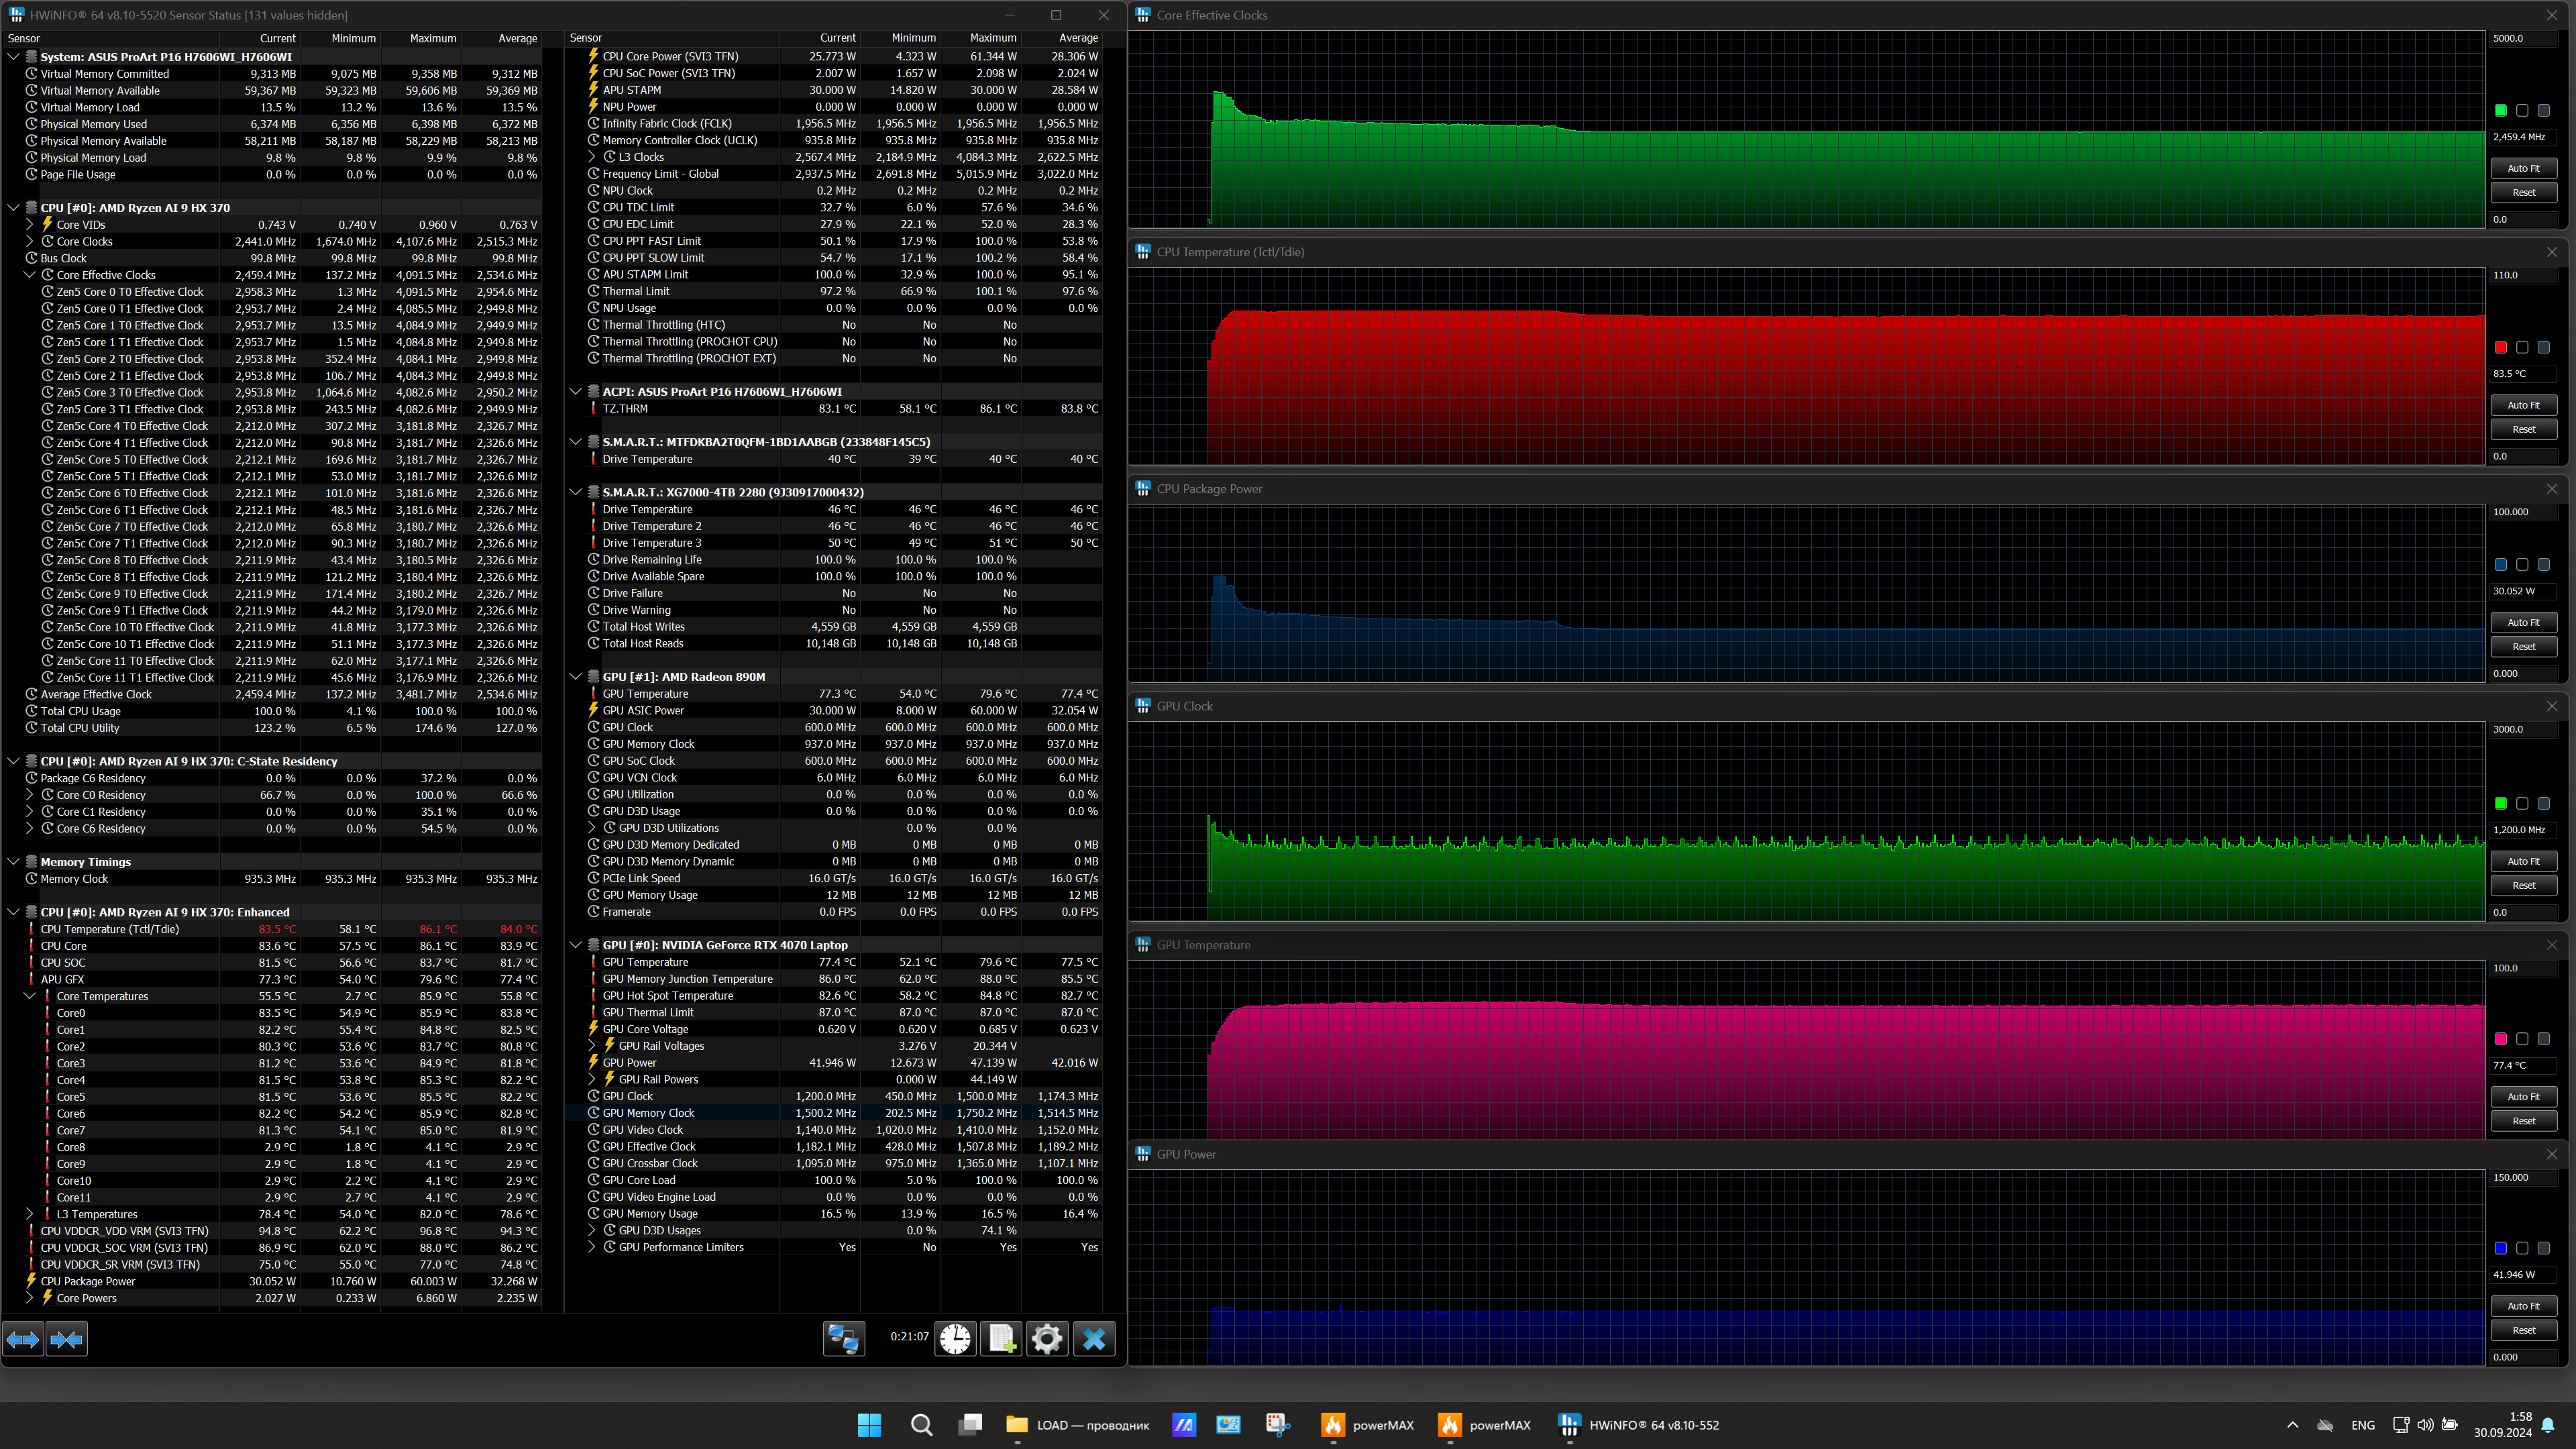Click the expand columns blue arrows button
Viewport: 2576px width, 1449px height.
click(23, 1338)
